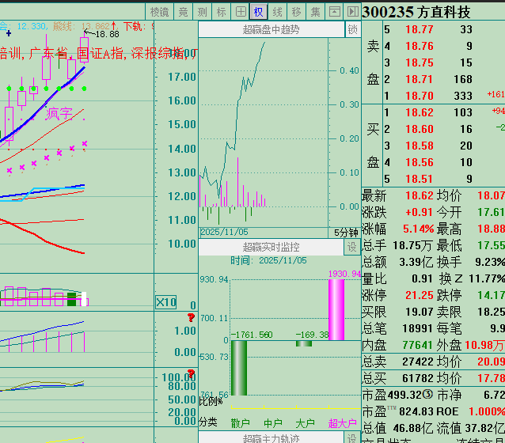This screenshot has width=505, height=443.
Task: Select the 测 toolbar icon
Action: 203,11
